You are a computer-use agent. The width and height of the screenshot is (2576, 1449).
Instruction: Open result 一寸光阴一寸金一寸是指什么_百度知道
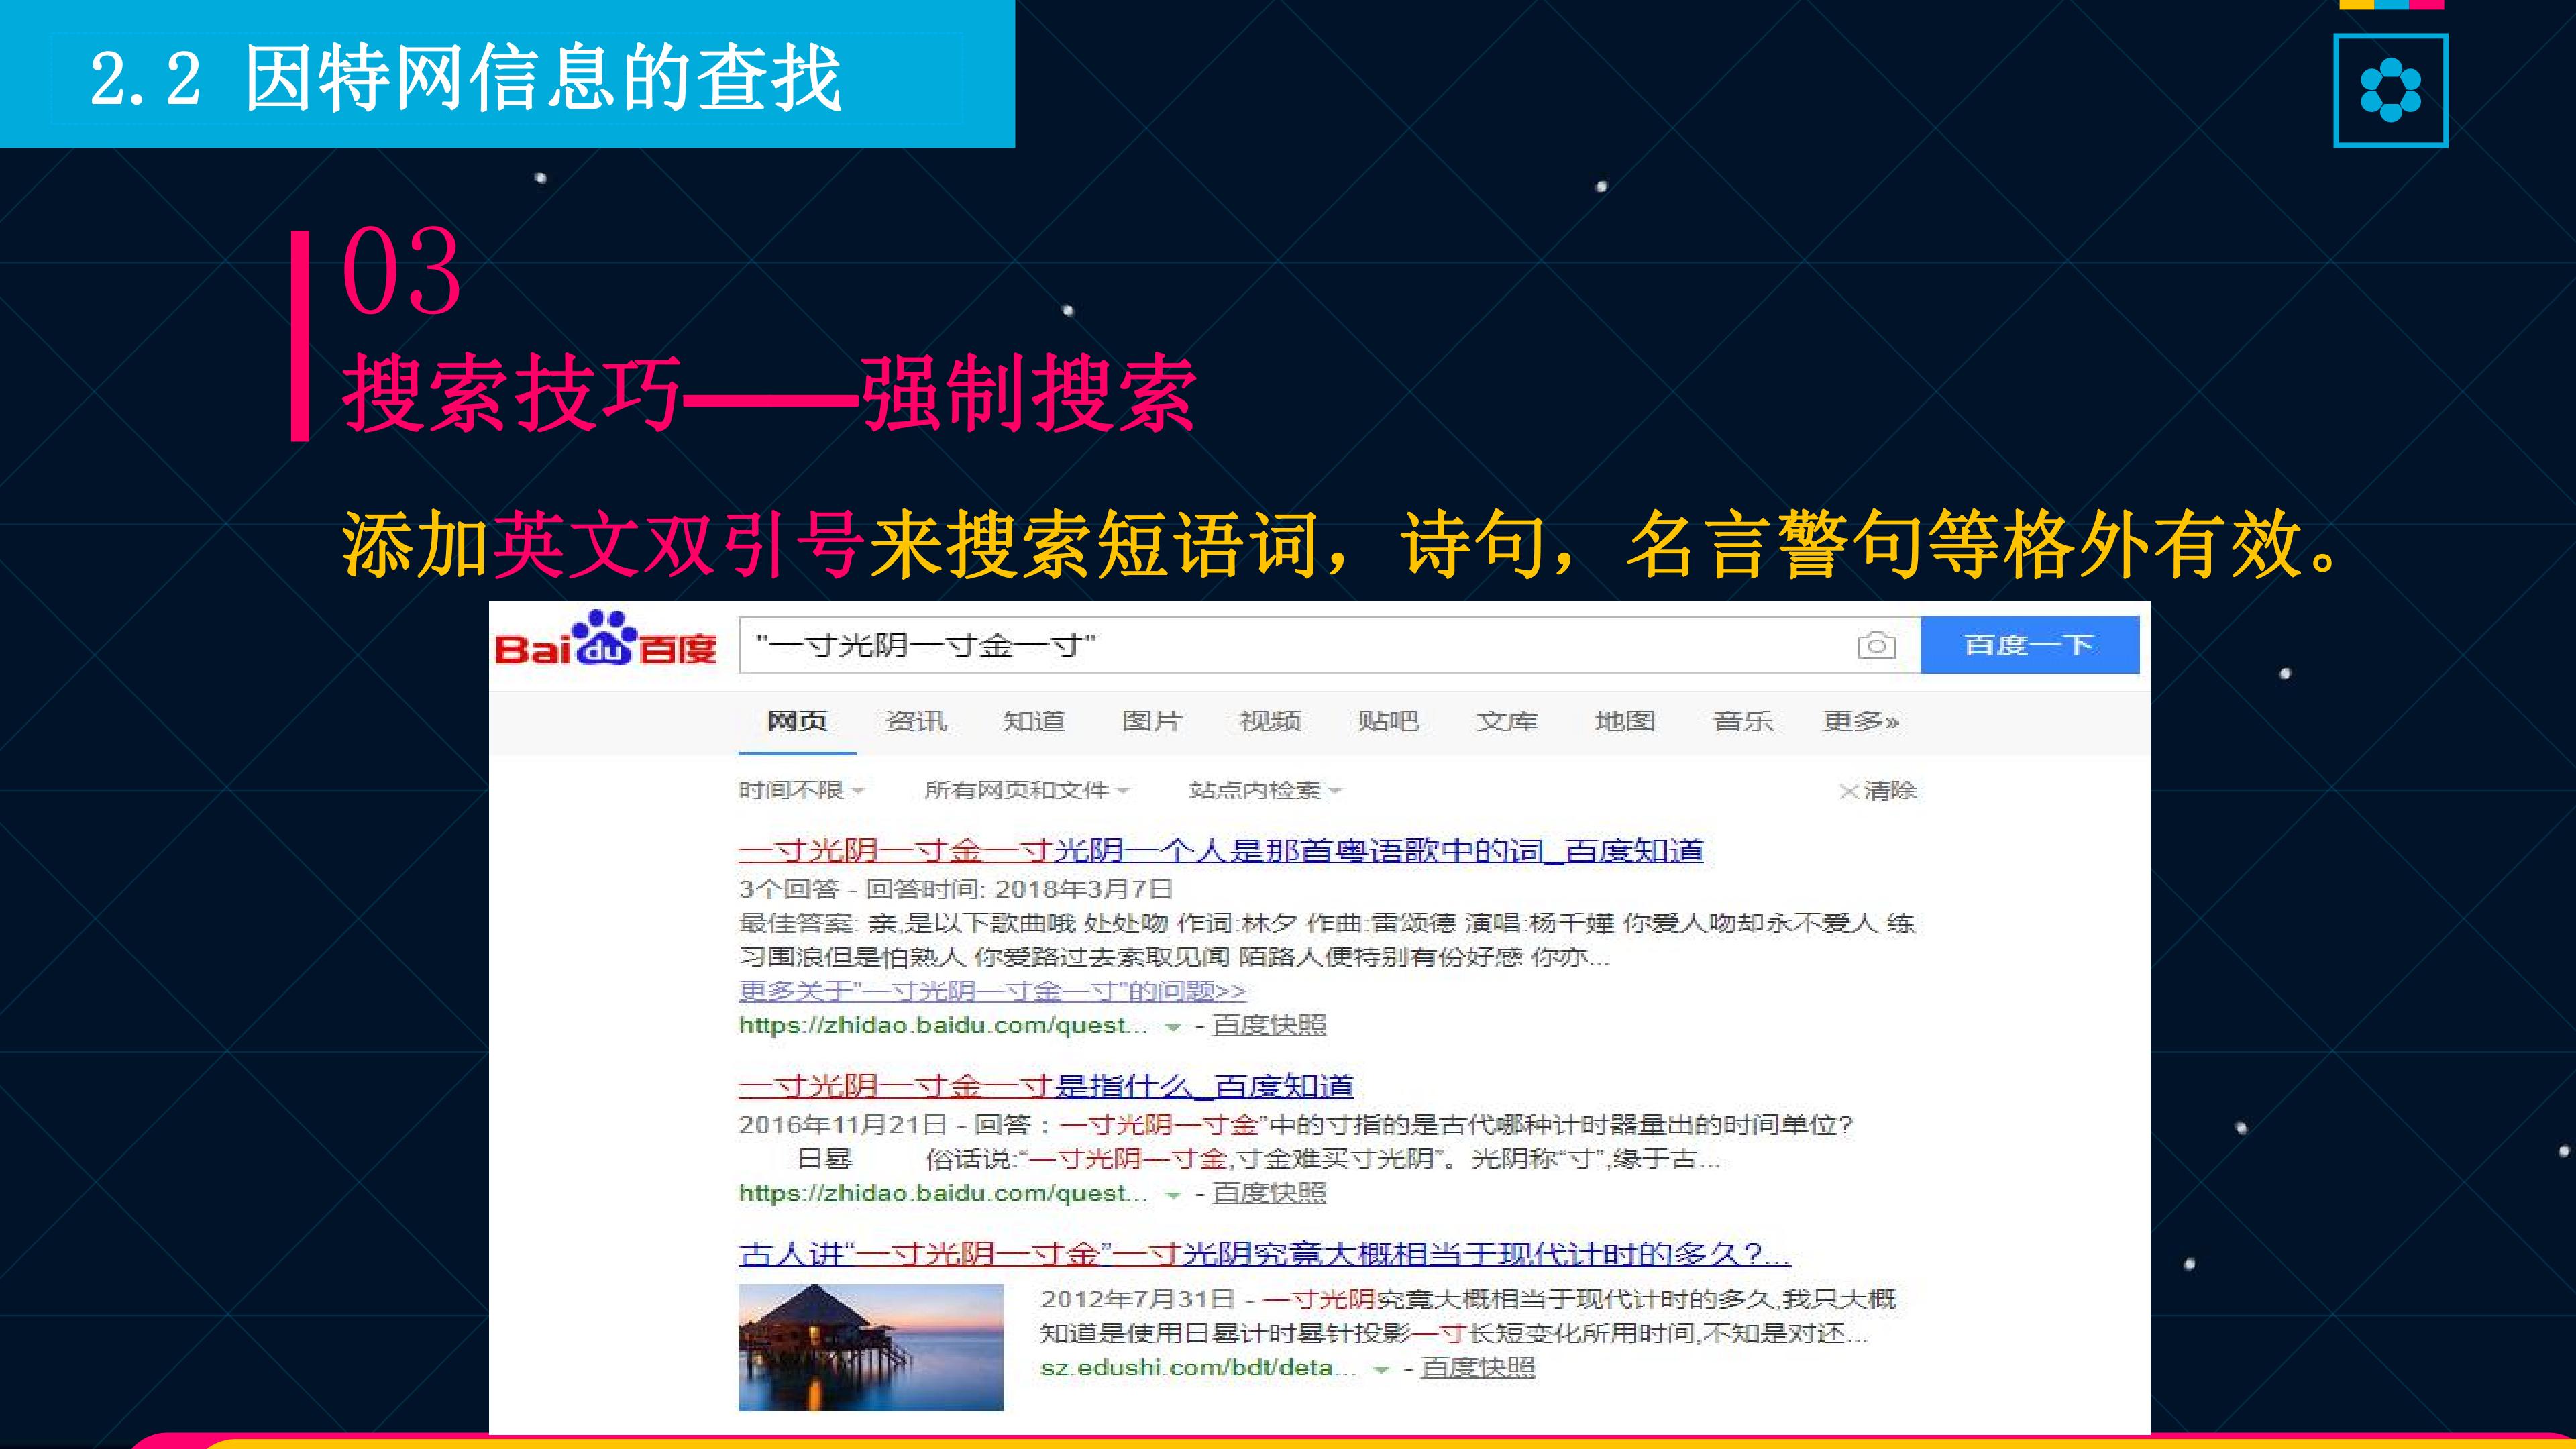pyautogui.click(x=1045, y=1086)
